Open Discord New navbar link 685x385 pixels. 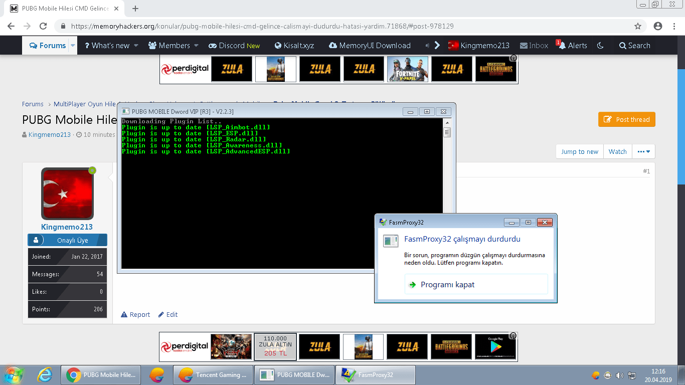(x=234, y=46)
